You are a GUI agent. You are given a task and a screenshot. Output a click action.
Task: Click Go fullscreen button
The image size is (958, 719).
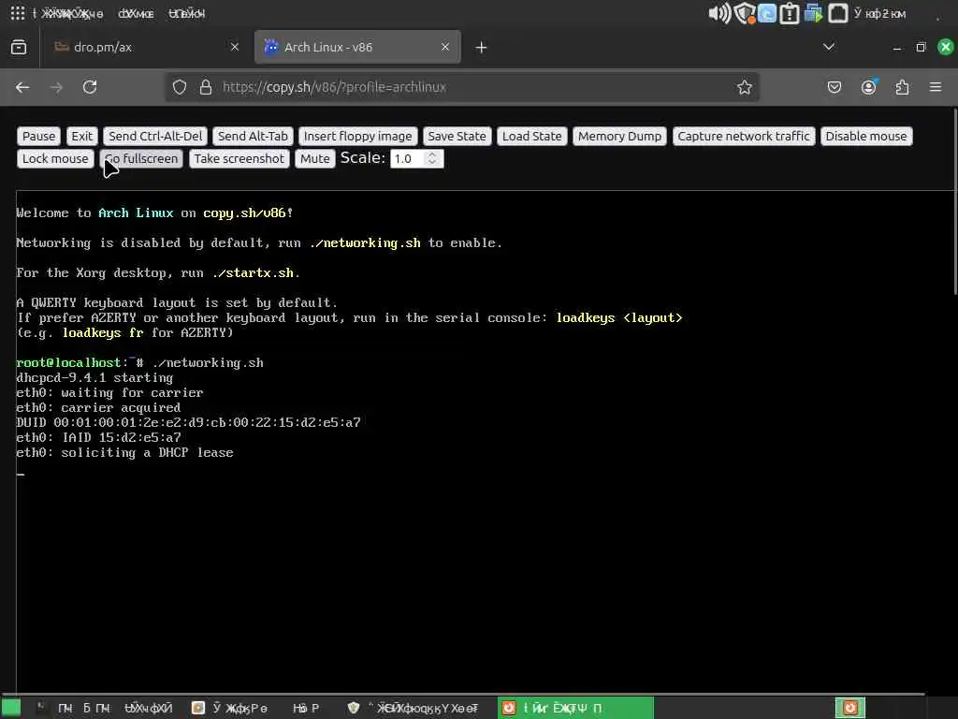(x=142, y=159)
